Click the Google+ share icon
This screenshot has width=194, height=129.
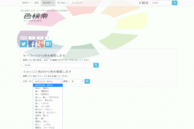click(x=40, y=44)
